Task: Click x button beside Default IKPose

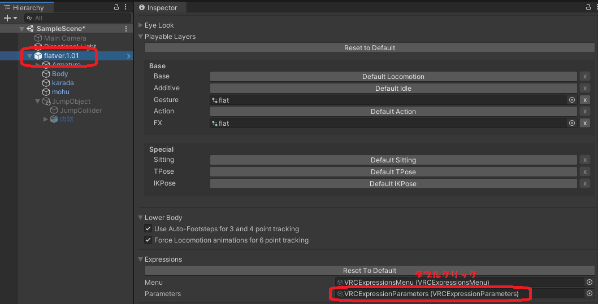Action: click(584, 184)
